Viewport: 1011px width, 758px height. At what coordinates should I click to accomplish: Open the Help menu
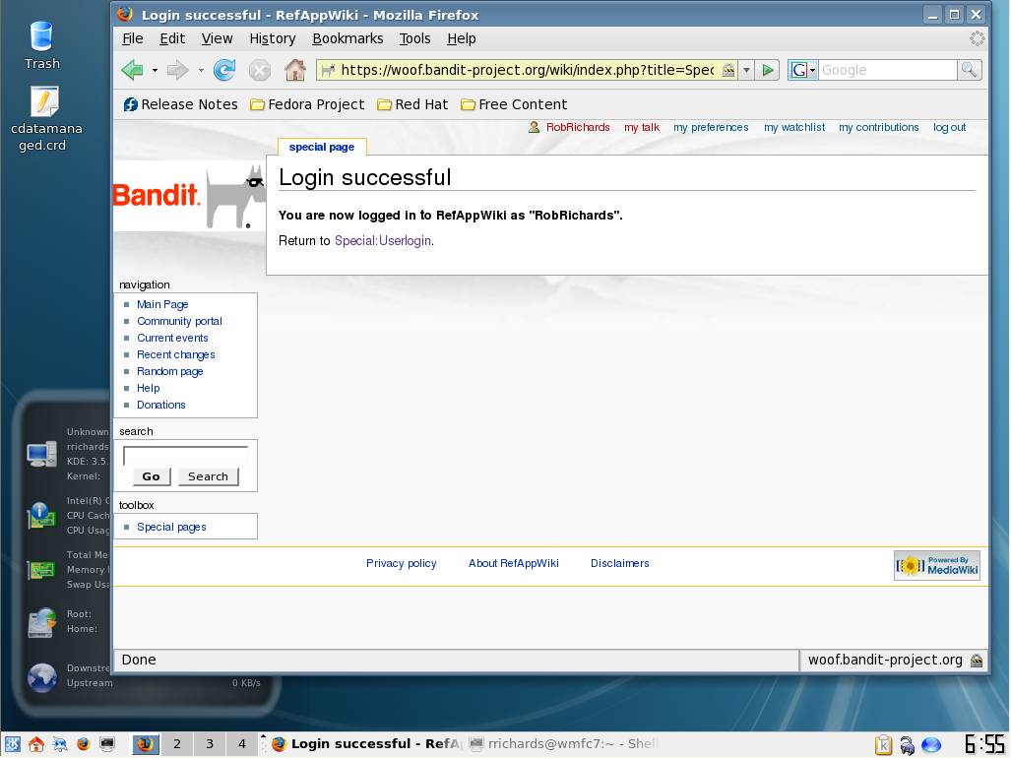tap(461, 38)
